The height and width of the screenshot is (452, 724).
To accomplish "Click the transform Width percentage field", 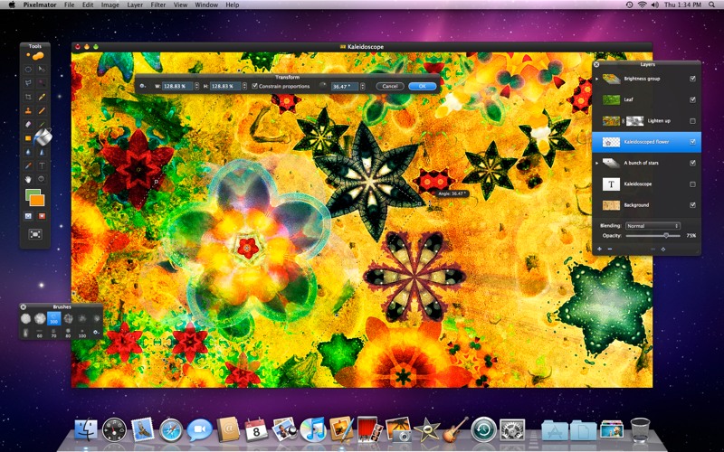I will click(x=177, y=86).
